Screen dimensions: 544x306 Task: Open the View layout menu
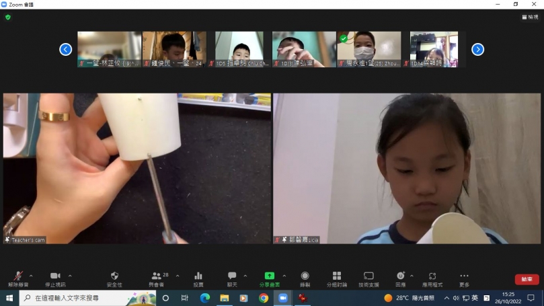[x=529, y=17]
